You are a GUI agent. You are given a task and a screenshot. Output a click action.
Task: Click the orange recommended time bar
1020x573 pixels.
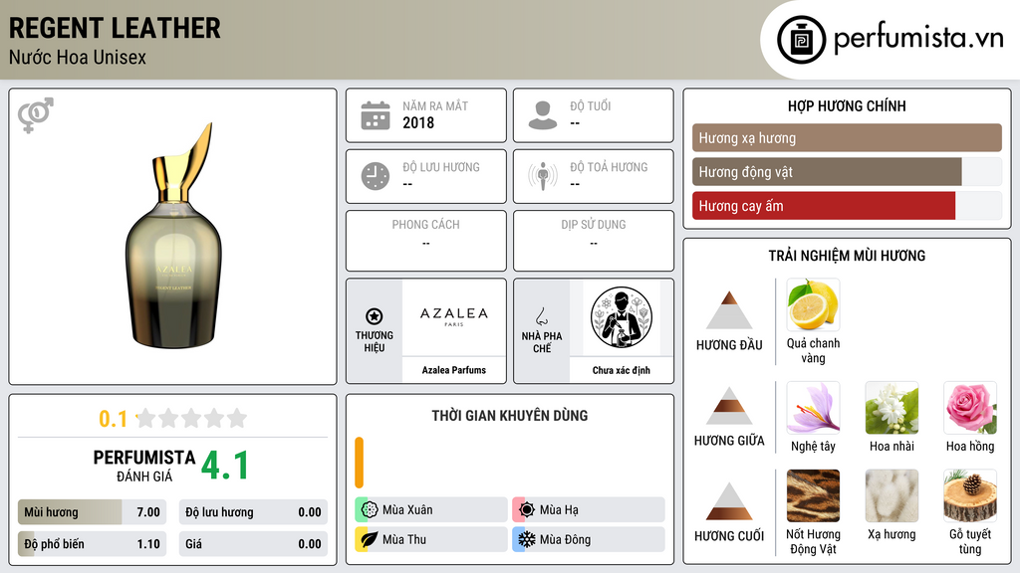[x=359, y=463]
